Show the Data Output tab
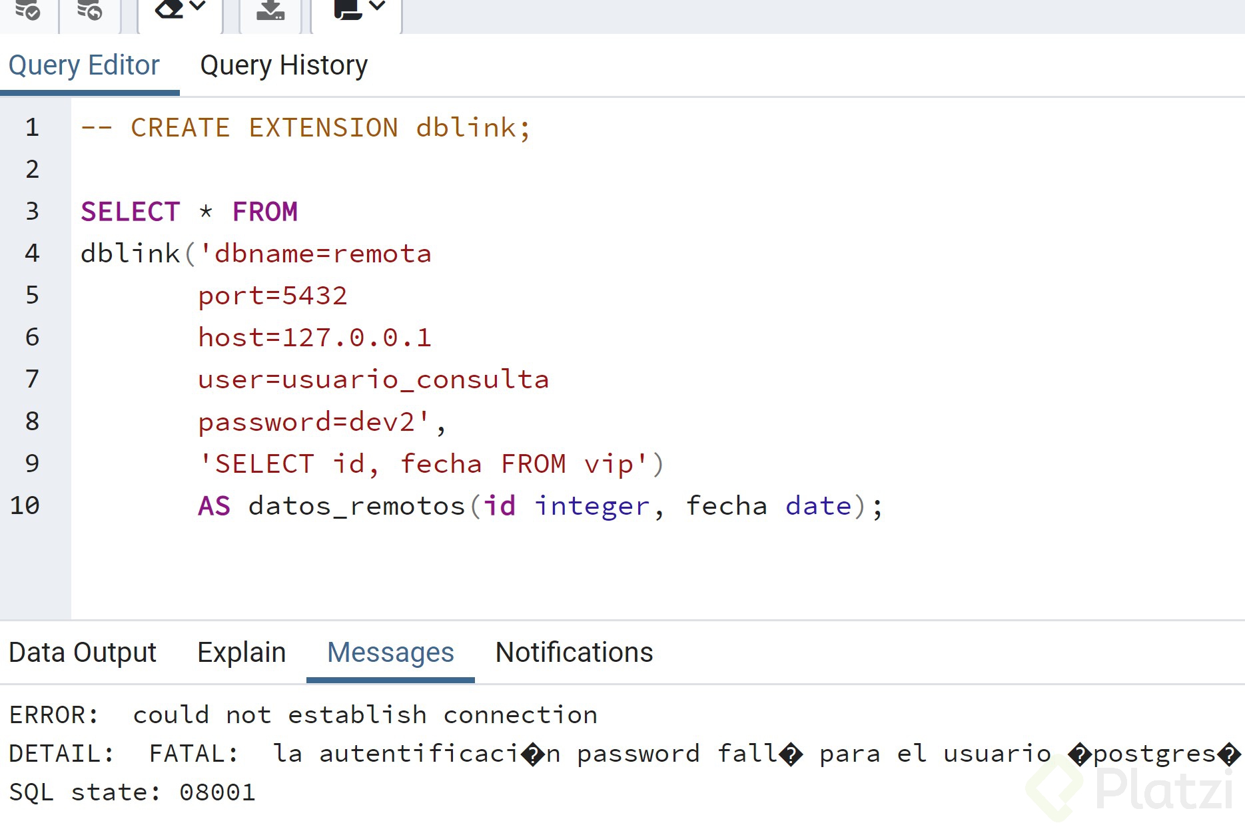Viewport: 1245px width, 831px height. (x=83, y=653)
